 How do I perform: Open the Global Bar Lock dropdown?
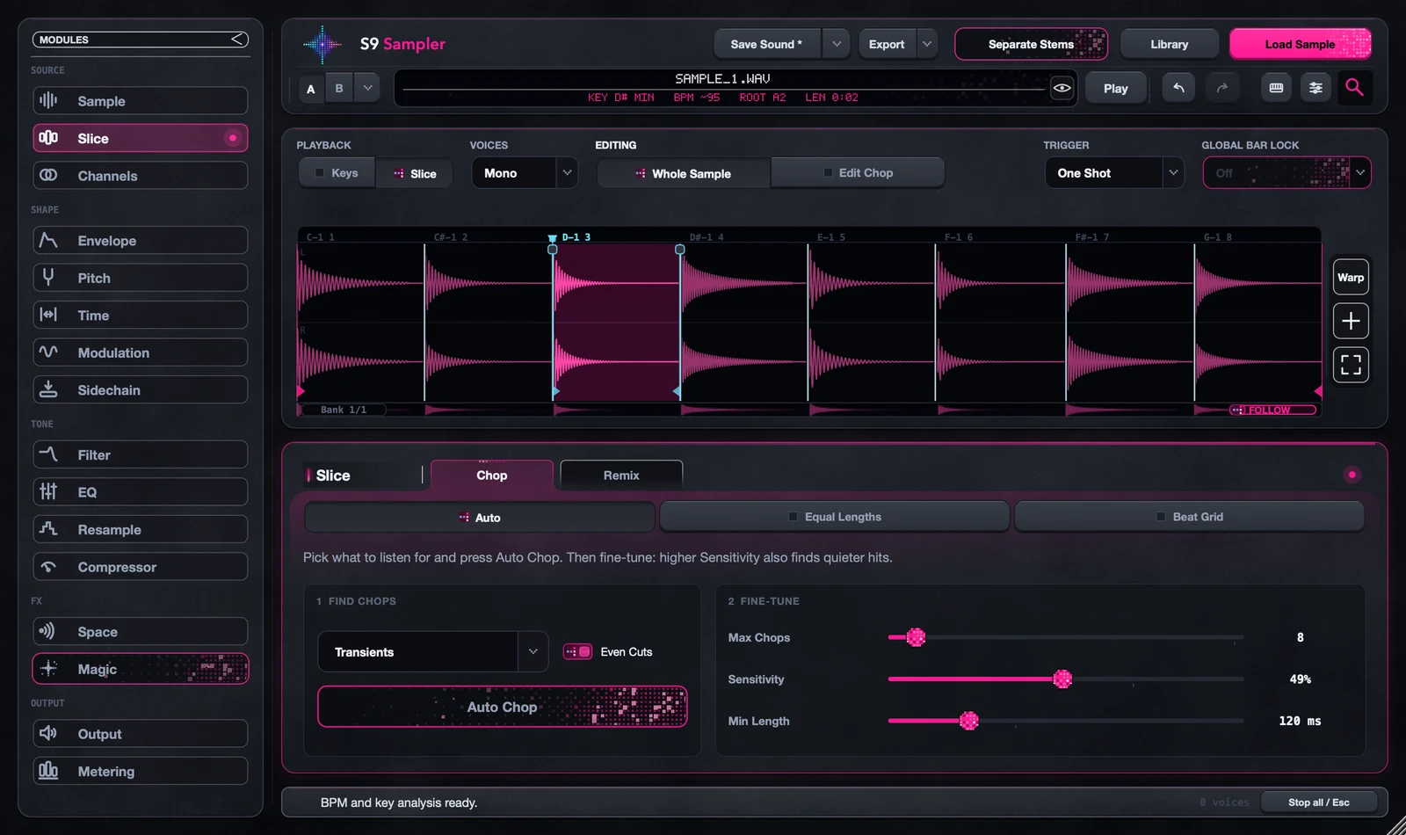tap(1286, 173)
